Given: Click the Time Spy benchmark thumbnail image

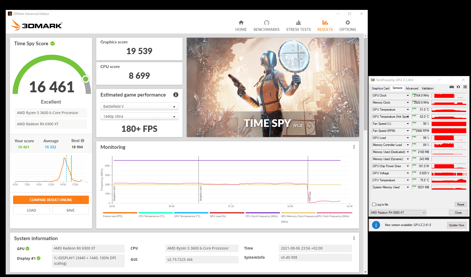Looking at the screenshot, I should 273,87.
